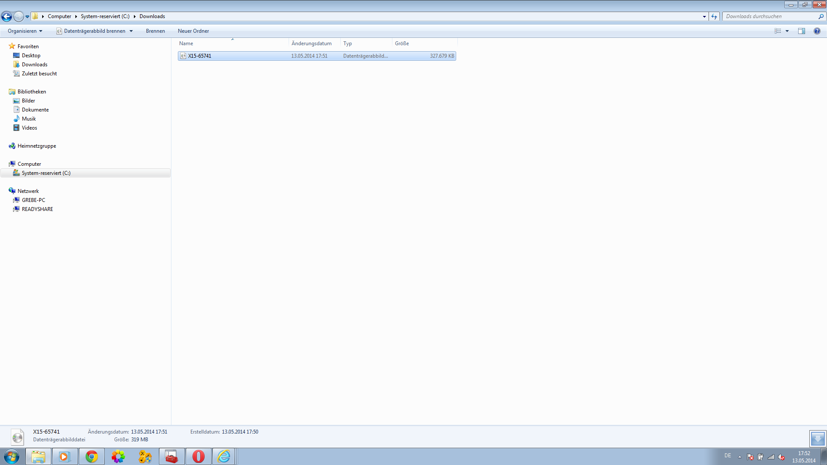Select the X15-65741 disc image file
The height and width of the screenshot is (465, 827).
[x=199, y=56]
